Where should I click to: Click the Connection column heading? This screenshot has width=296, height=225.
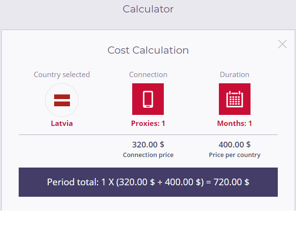point(148,75)
